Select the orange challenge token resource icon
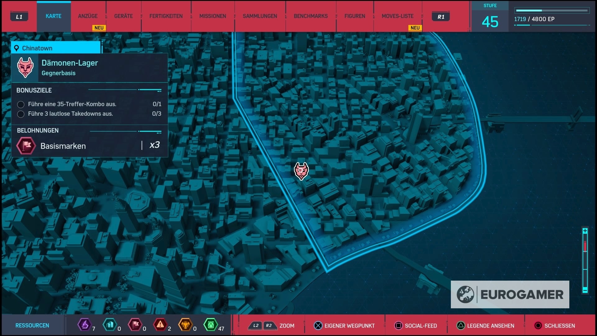The image size is (597, 336). (185, 325)
